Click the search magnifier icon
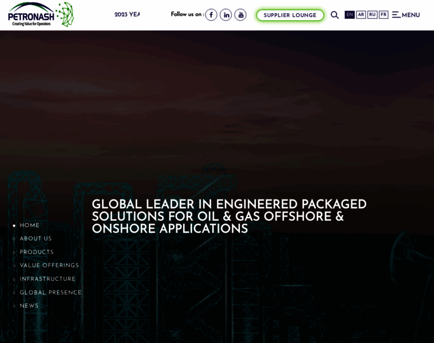Screen dimensions: 434x343 point(335,15)
